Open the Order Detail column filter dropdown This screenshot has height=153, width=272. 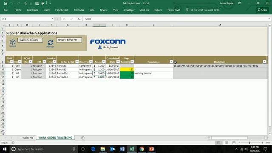[77, 62]
